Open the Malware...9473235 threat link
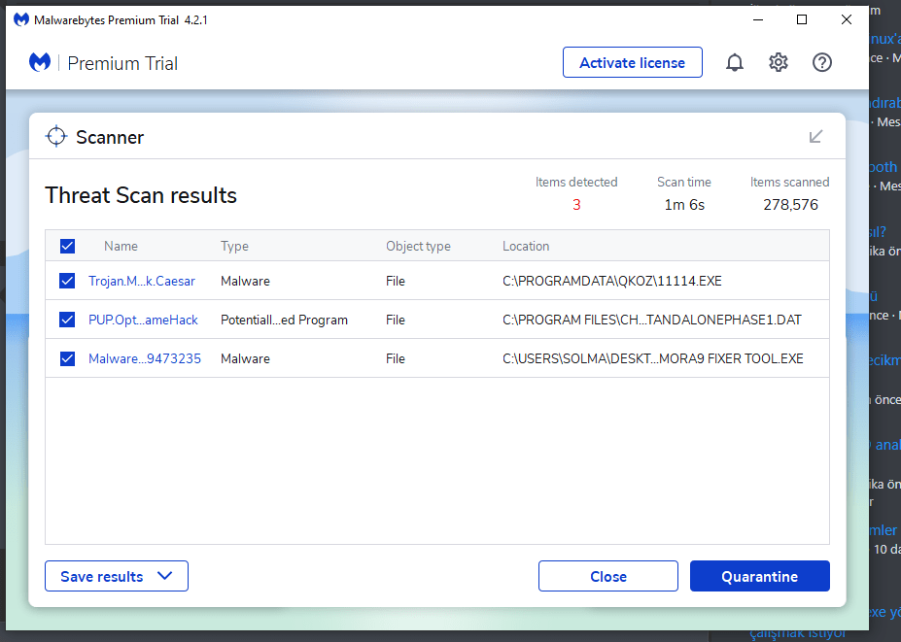Image resolution: width=901 pixels, height=642 pixels. pyautogui.click(x=145, y=358)
